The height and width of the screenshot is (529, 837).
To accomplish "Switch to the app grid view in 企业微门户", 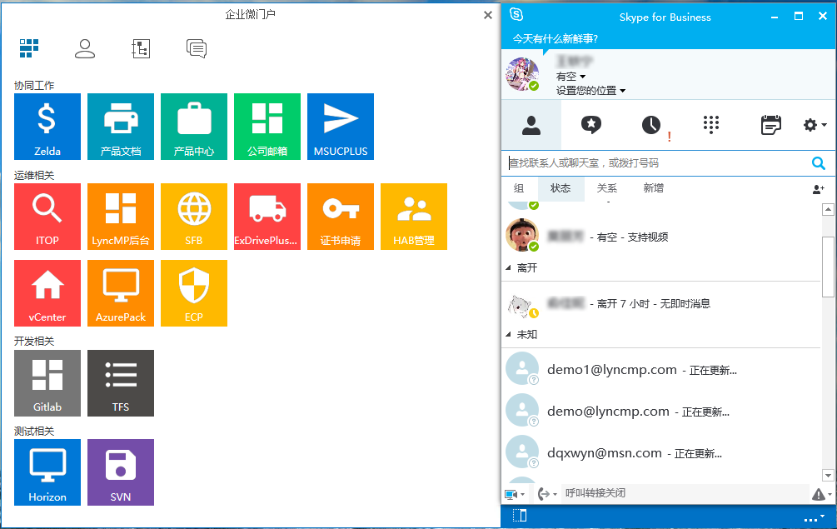I will [x=29, y=48].
